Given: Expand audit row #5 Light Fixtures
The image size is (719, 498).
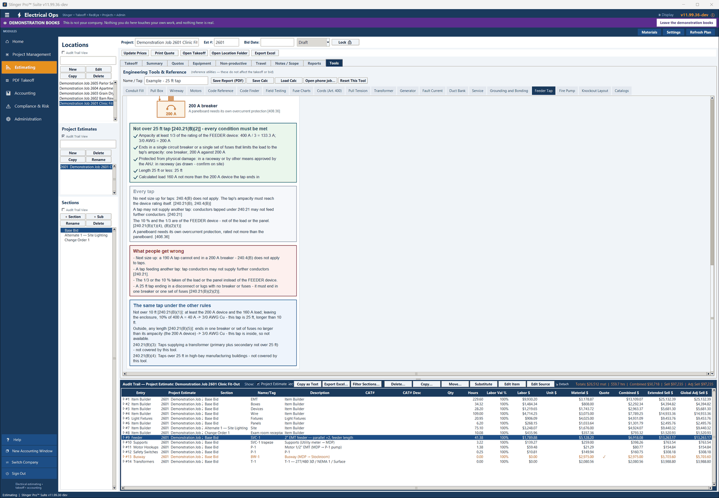Looking at the screenshot, I should point(124,418).
